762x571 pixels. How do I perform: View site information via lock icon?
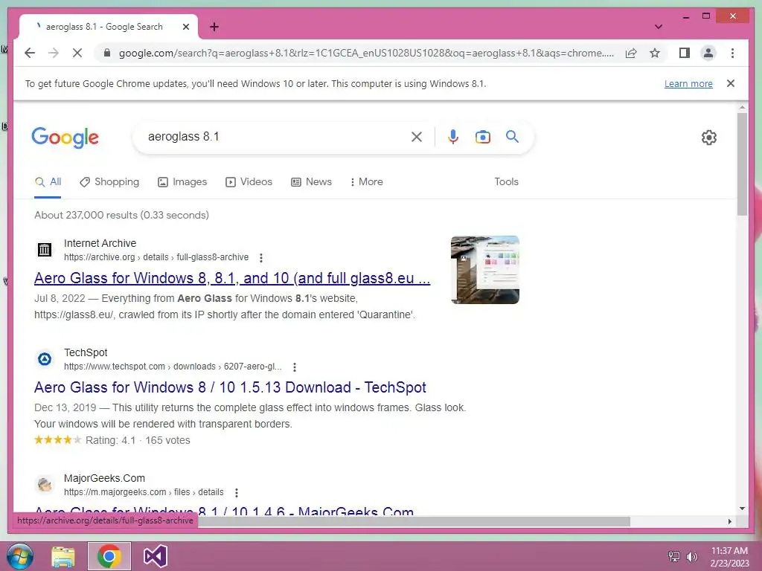coord(107,53)
